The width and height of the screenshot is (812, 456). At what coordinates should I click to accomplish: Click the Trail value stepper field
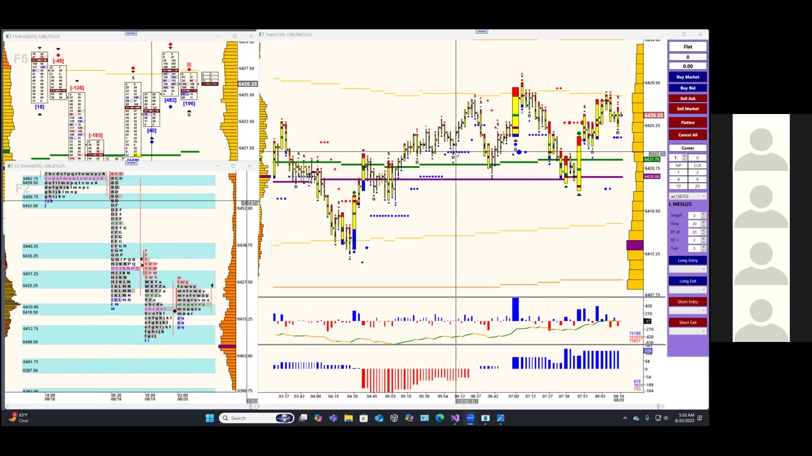696,248
